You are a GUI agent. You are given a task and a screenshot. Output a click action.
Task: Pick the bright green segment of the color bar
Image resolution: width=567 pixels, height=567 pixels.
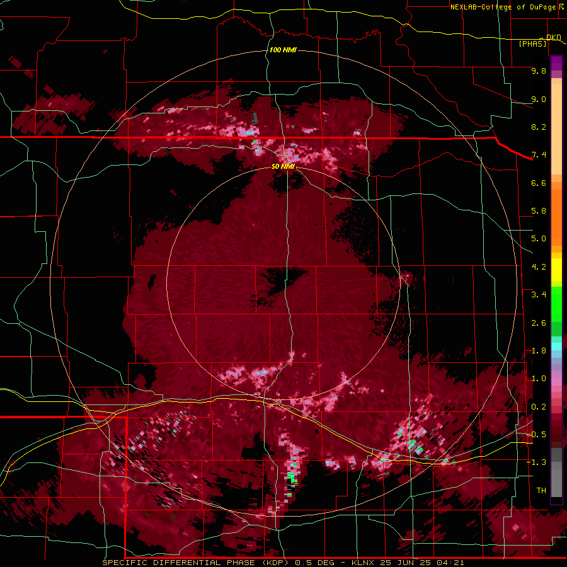pos(556,304)
